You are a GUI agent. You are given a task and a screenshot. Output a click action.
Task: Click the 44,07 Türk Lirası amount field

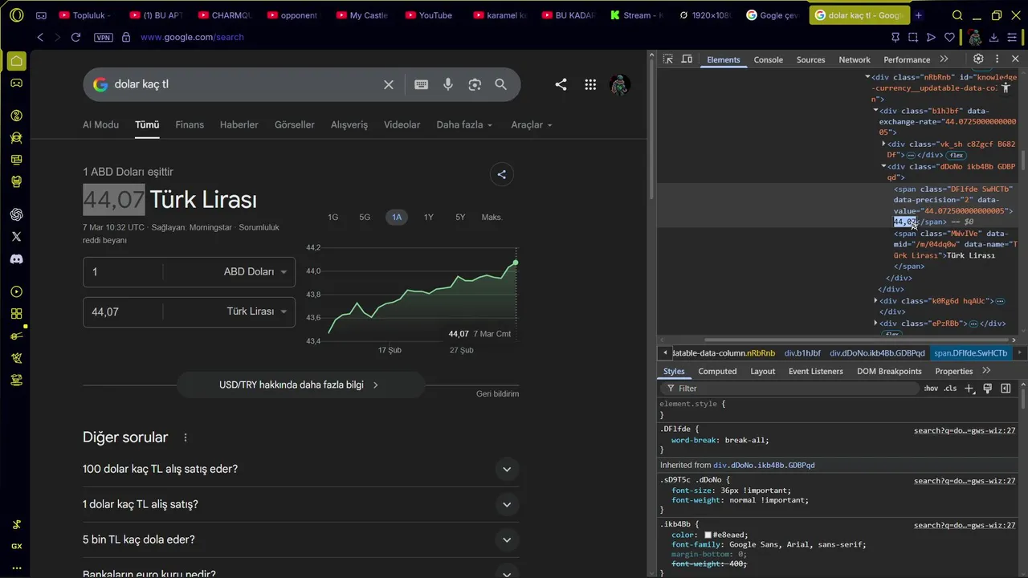click(124, 311)
